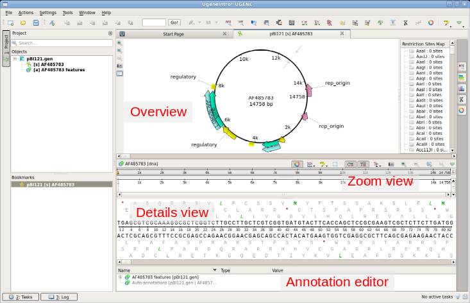Click the zoom-in icon in sequence toolbar
This screenshot has height=303, width=470.
click(404, 164)
